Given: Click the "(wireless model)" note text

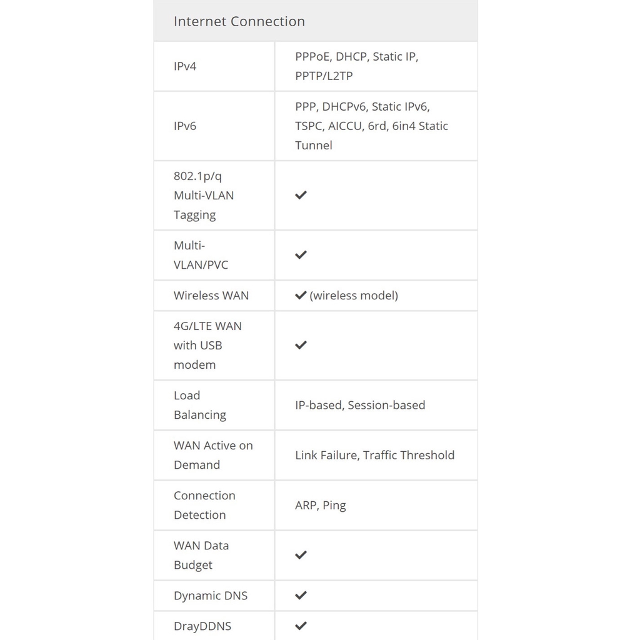Looking at the screenshot, I should (354, 296).
